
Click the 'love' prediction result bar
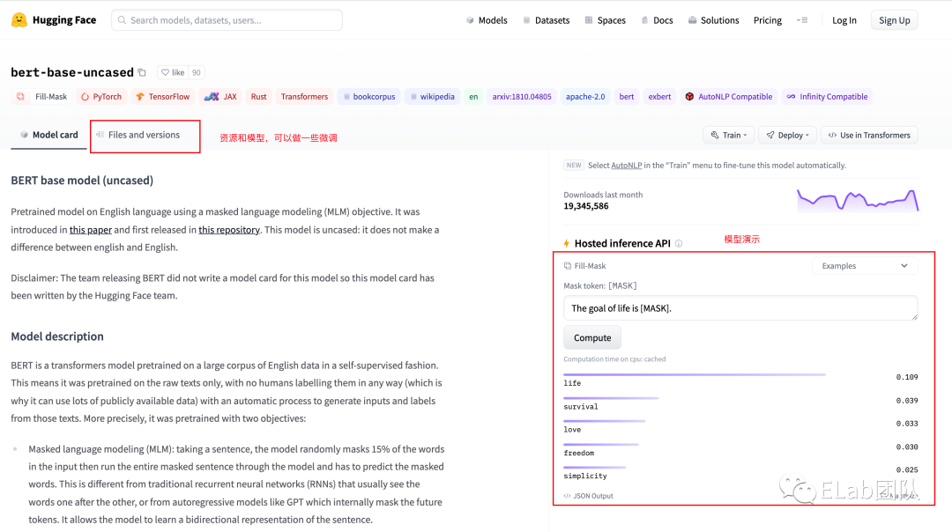pyautogui.click(x=604, y=421)
